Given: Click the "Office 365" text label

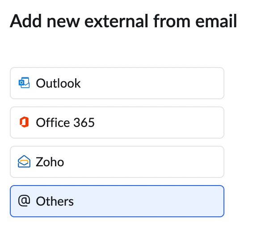Looking at the screenshot, I should point(65,122).
